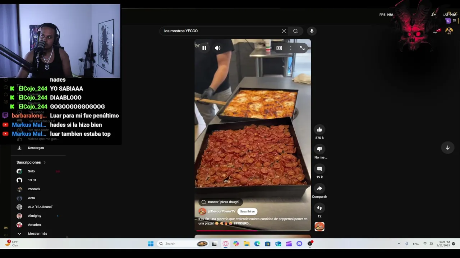Open Discord from the taskbar
The width and height of the screenshot is (460, 258).
pyautogui.click(x=299, y=244)
